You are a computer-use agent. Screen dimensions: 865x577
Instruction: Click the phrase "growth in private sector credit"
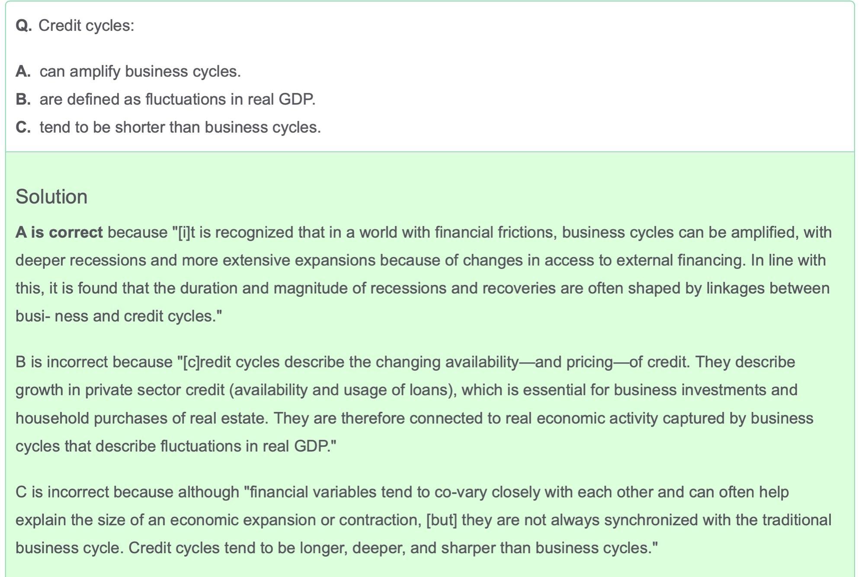tap(120, 390)
